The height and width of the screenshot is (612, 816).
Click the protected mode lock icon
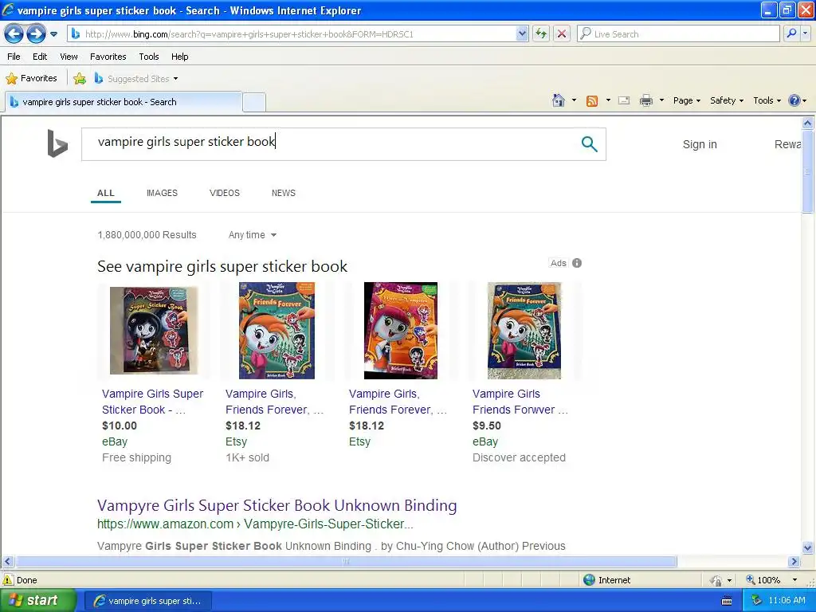click(x=716, y=580)
